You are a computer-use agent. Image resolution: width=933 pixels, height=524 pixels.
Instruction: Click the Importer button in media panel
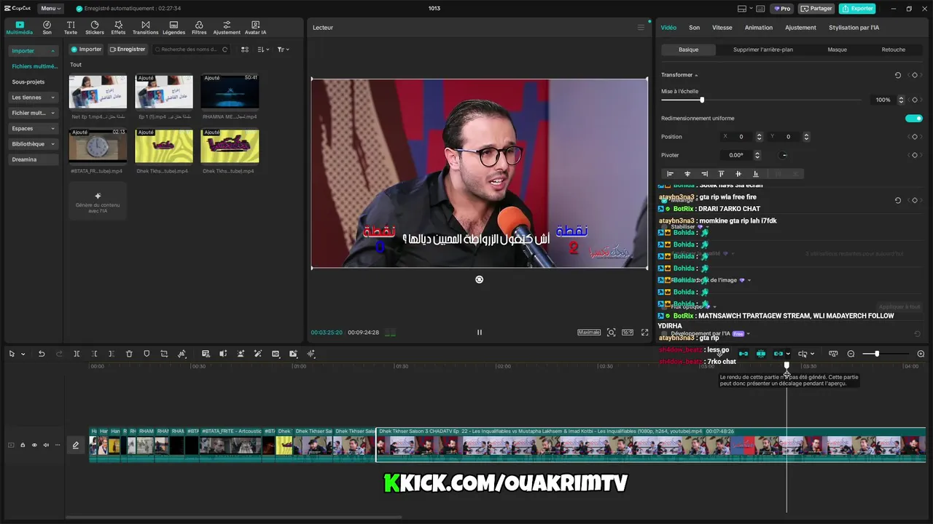(x=86, y=49)
